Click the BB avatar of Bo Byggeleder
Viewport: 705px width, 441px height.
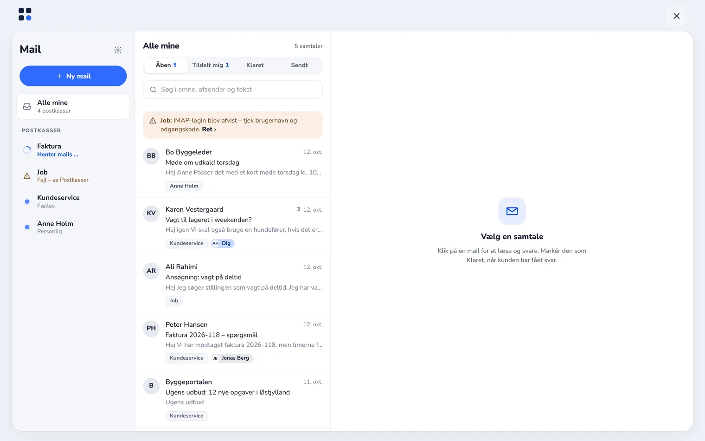151,156
